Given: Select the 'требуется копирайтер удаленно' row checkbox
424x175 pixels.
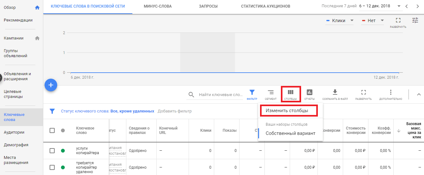Looking at the screenshot, I should pos(52,167).
